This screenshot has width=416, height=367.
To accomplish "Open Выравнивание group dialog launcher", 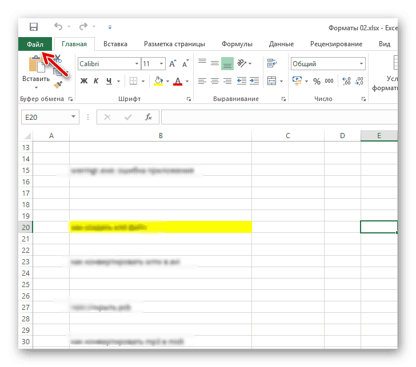I will coord(283,99).
